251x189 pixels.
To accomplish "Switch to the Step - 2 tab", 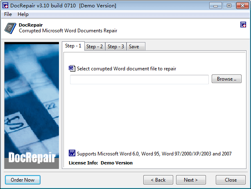I will pos(95,47).
